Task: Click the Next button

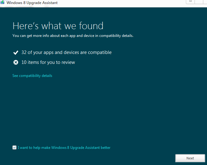Action: tap(190, 158)
